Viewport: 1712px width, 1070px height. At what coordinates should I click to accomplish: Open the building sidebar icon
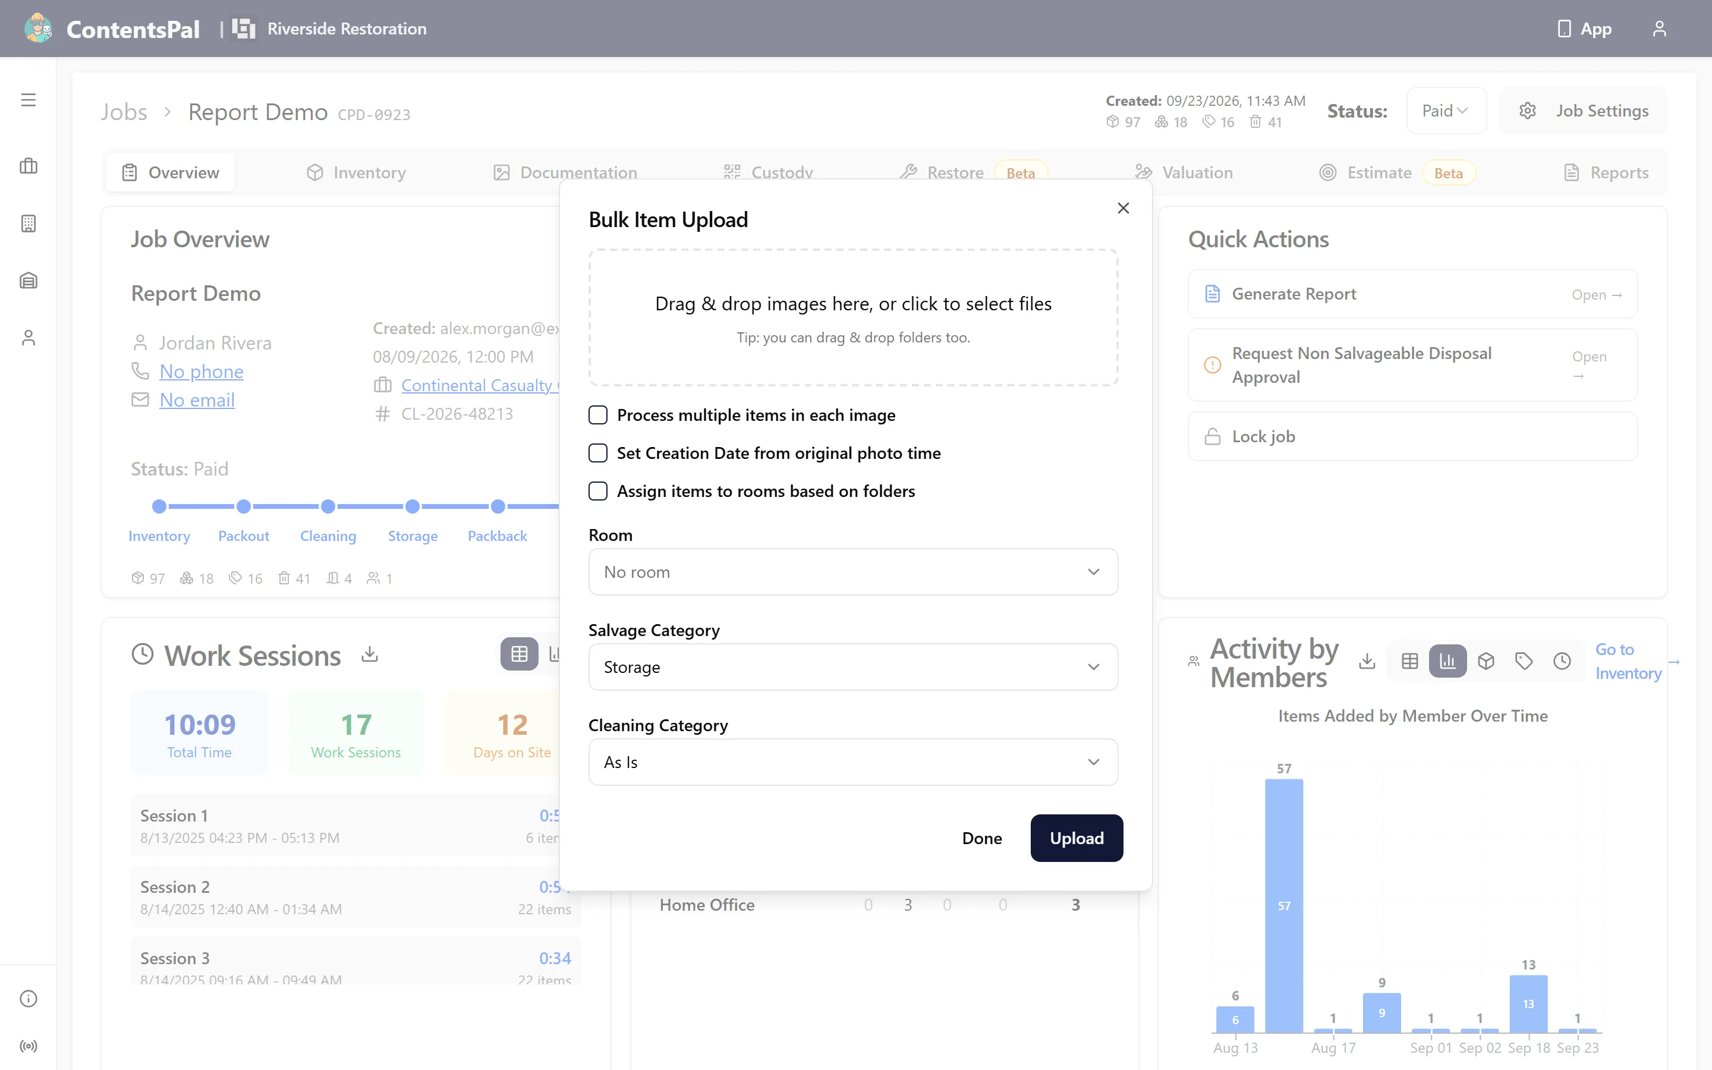(x=29, y=224)
